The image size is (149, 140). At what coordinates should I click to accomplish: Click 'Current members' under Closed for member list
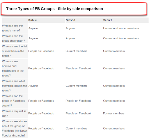click(77, 51)
